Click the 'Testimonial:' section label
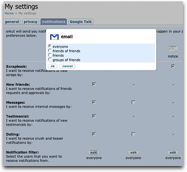 click(x=18, y=116)
